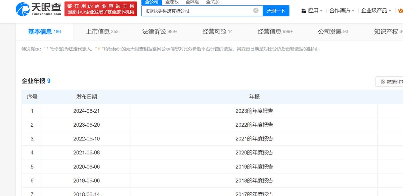Screen dimensions: 403x196
Task: Switch to the 查风险 search tab
Action: point(192,2)
